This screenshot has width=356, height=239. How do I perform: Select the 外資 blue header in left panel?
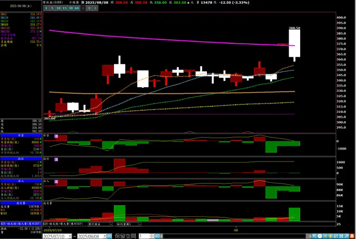tap(21, 136)
